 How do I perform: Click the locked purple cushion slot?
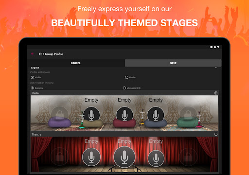click(x=59, y=115)
